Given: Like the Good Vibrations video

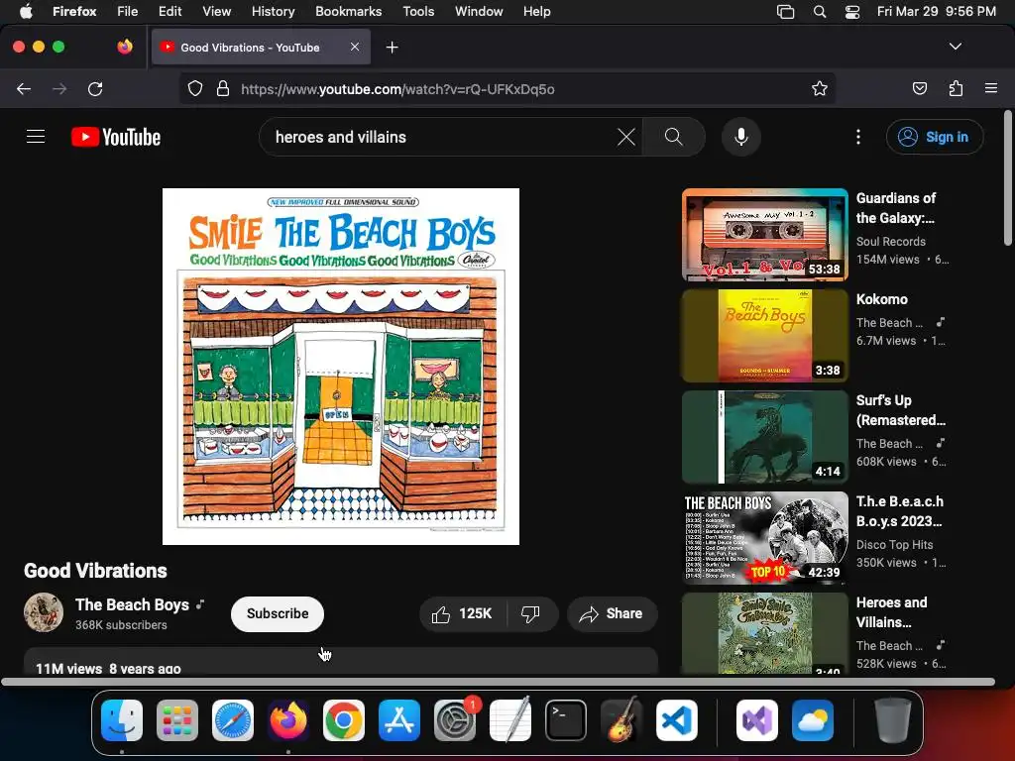Looking at the screenshot, I should point(464,613).
